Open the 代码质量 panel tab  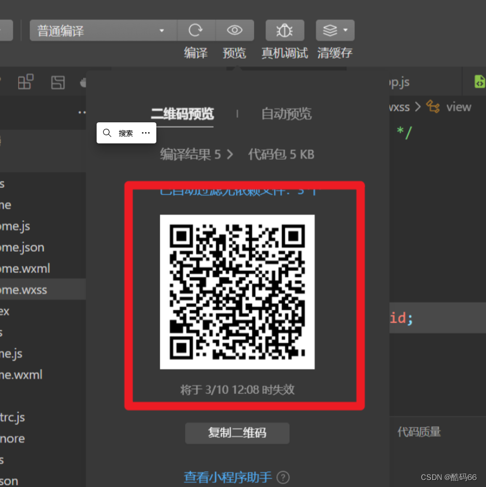tap(419, 432)
